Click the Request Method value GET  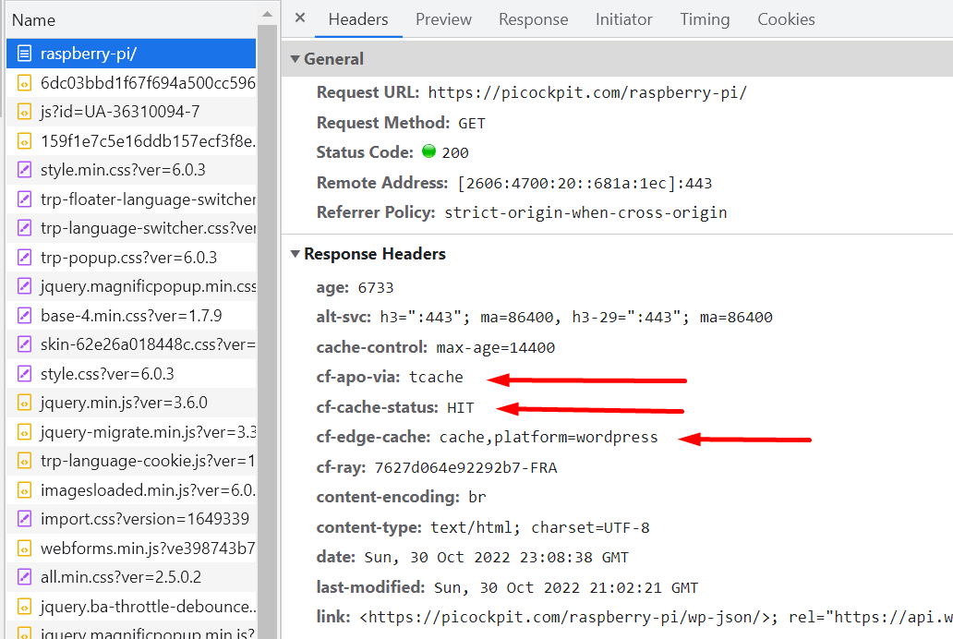click(472, 124)
